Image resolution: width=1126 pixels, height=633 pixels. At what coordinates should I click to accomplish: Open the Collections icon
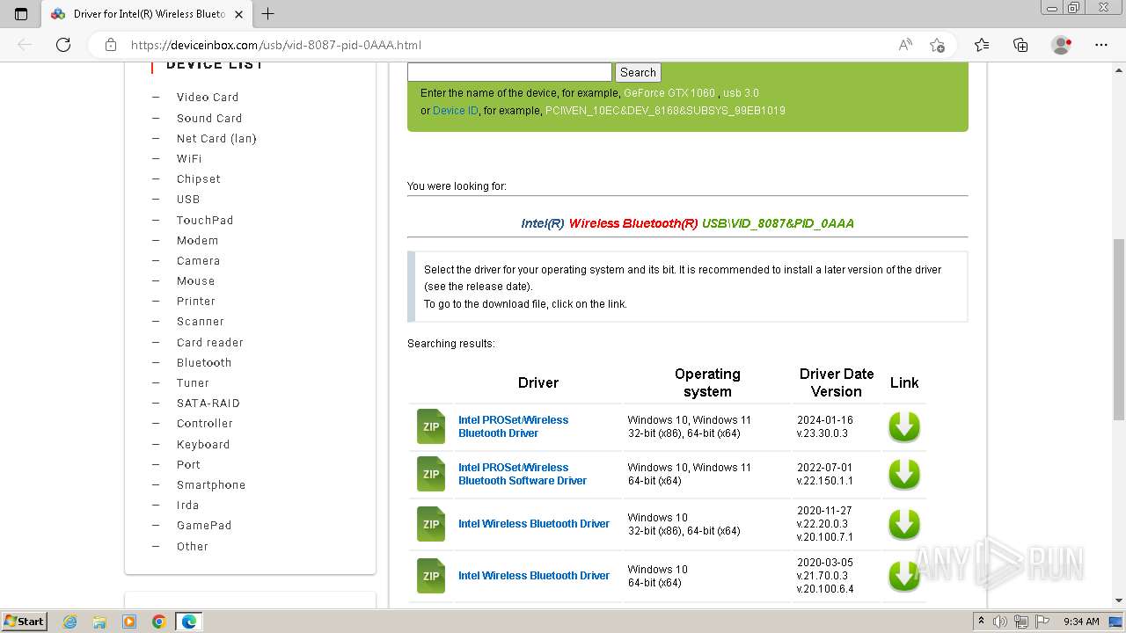(x=1020, y=45)
